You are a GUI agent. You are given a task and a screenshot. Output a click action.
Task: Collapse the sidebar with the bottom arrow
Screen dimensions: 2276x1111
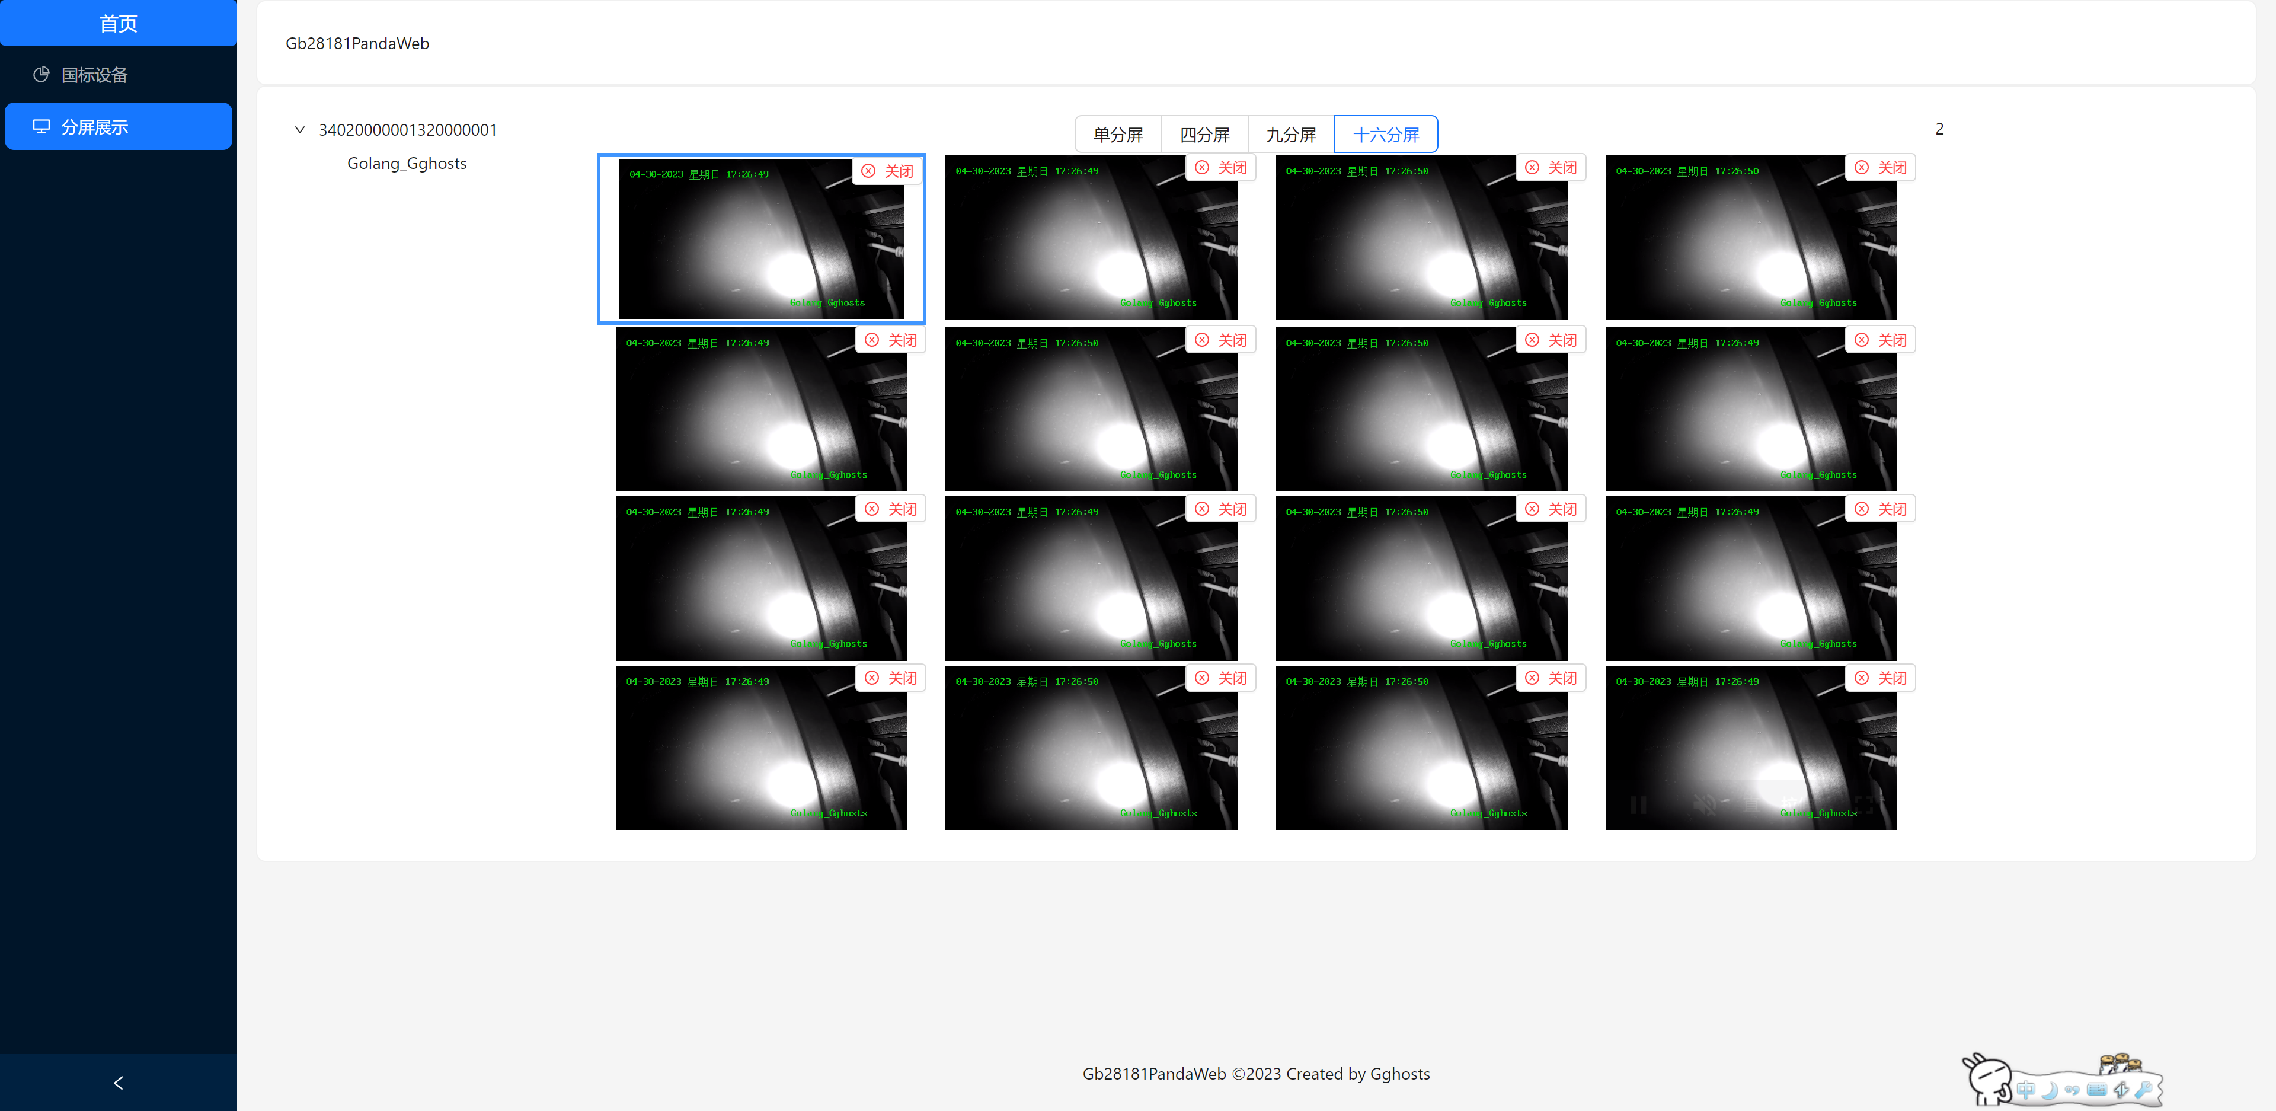119,1083
